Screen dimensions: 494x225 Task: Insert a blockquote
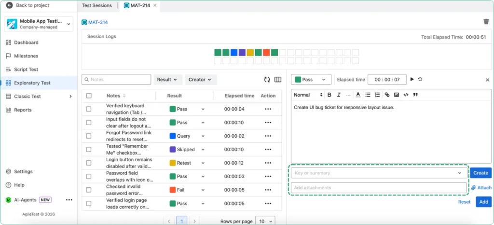pyautogui.click(x=415, y=95)
